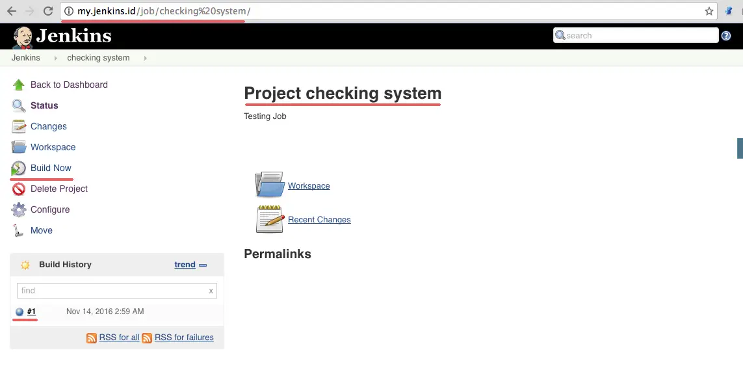This screenshot has width=743, height=372.
Task: Click the Project checking system heading
Action: point(343,94)
